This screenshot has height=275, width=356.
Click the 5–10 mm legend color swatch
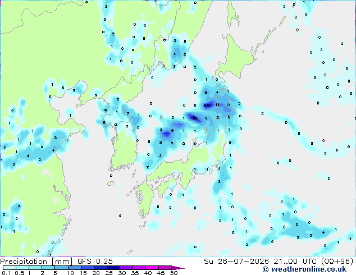(61, 268)
